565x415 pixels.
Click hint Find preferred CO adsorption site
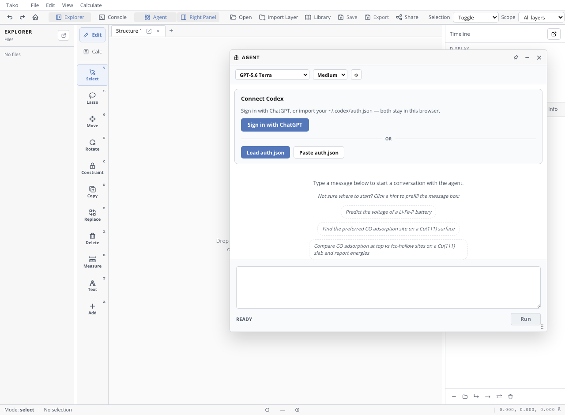(x=388, y=229)
